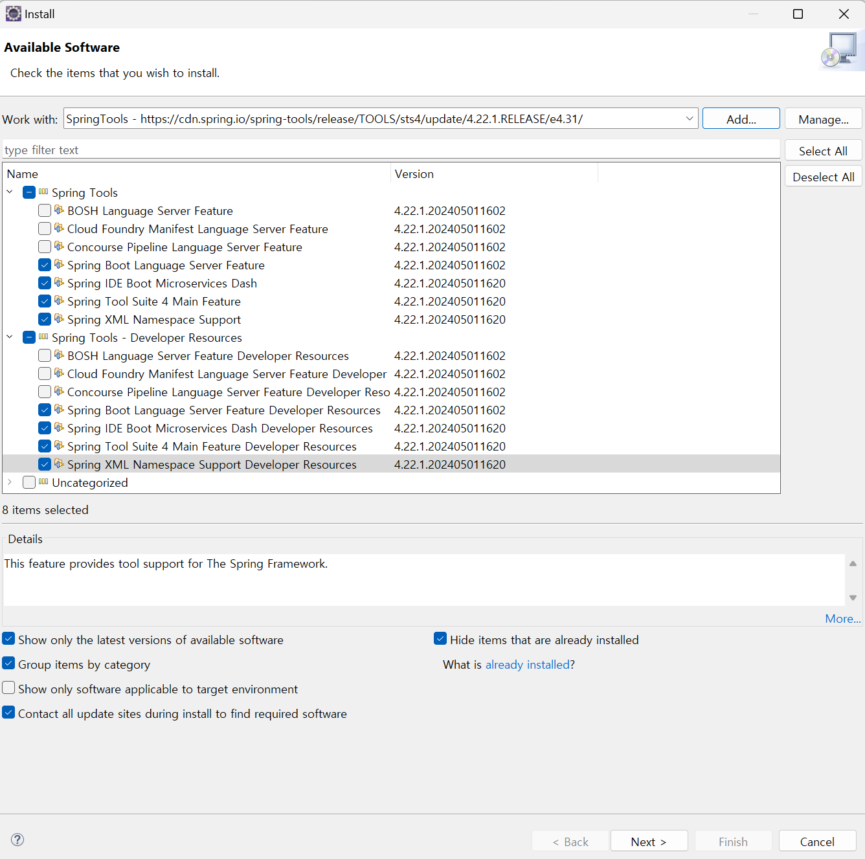Screen dimensions: 865x859
Task: Disable Group items by category
Action: 9,664
